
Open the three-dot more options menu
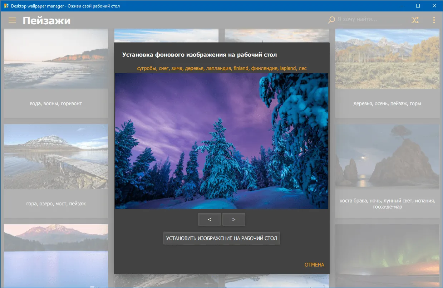point(434,20)
